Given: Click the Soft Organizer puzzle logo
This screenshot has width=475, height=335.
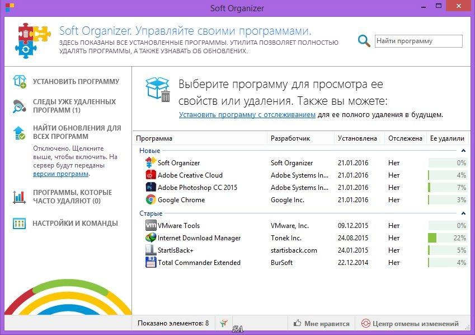Looking at the screenshot, I should 32,41.
